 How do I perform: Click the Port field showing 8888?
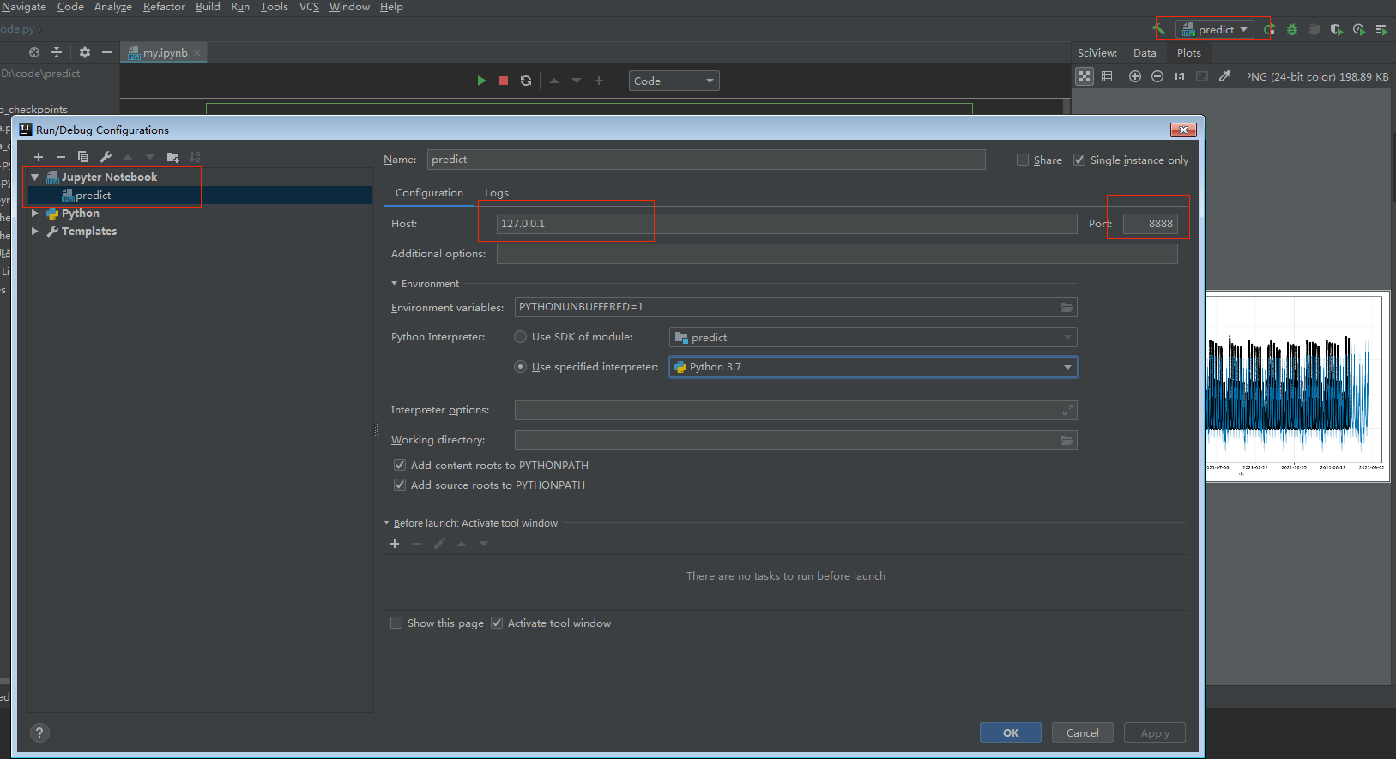click(1151, 224)
